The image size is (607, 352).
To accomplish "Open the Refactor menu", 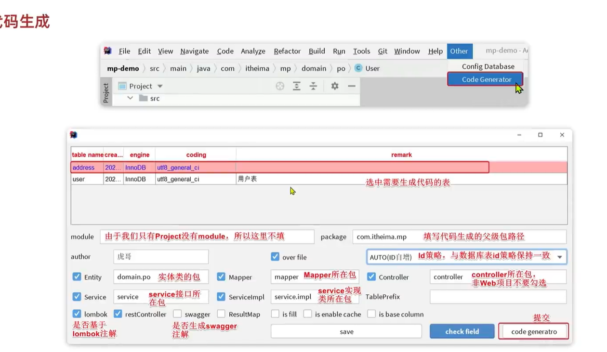I will click(x=287, y=51).
